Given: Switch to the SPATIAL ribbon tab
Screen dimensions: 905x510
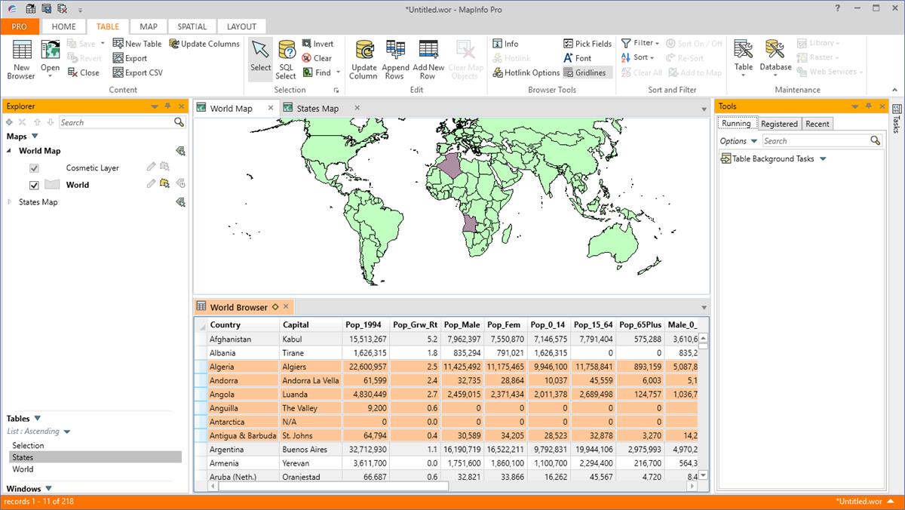Looking at the screenshot, I should (x=192, y=26).
